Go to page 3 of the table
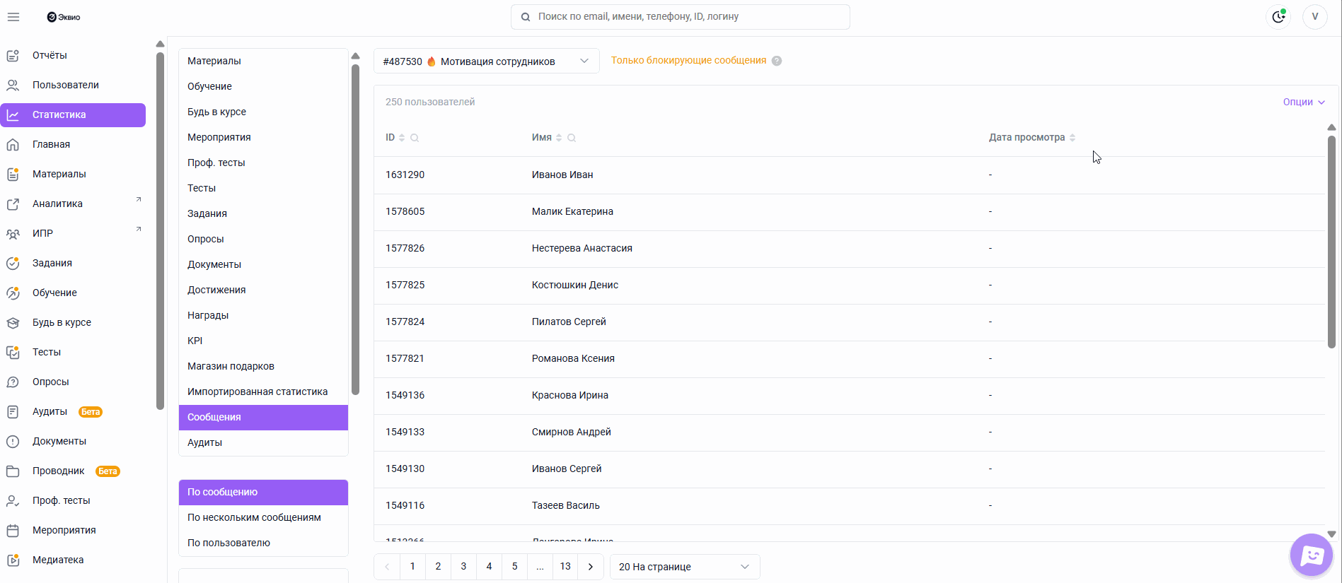 point(463,567)
